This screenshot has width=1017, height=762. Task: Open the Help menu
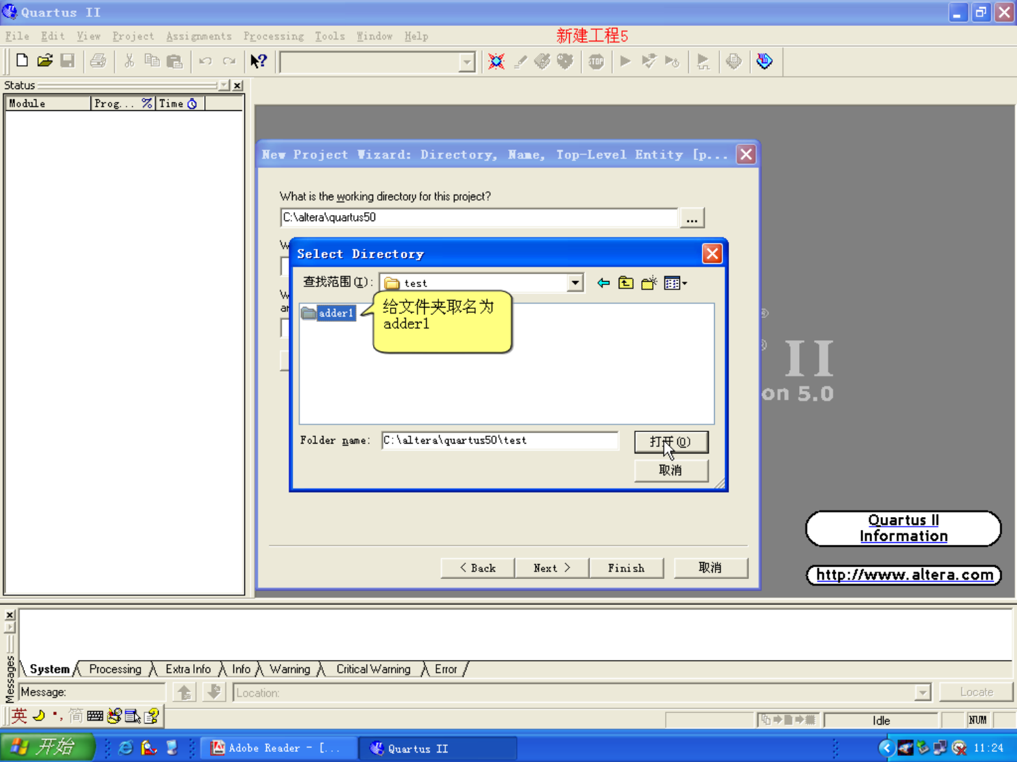point(416,36)
